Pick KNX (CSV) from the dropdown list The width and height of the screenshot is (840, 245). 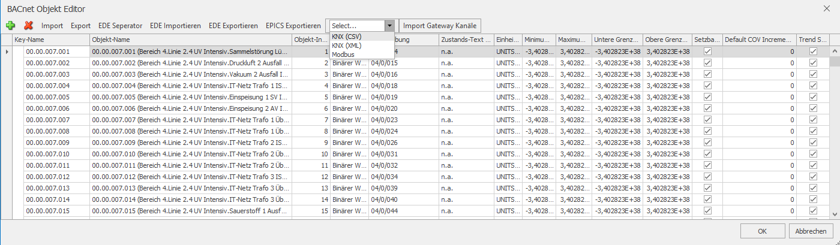362,37
